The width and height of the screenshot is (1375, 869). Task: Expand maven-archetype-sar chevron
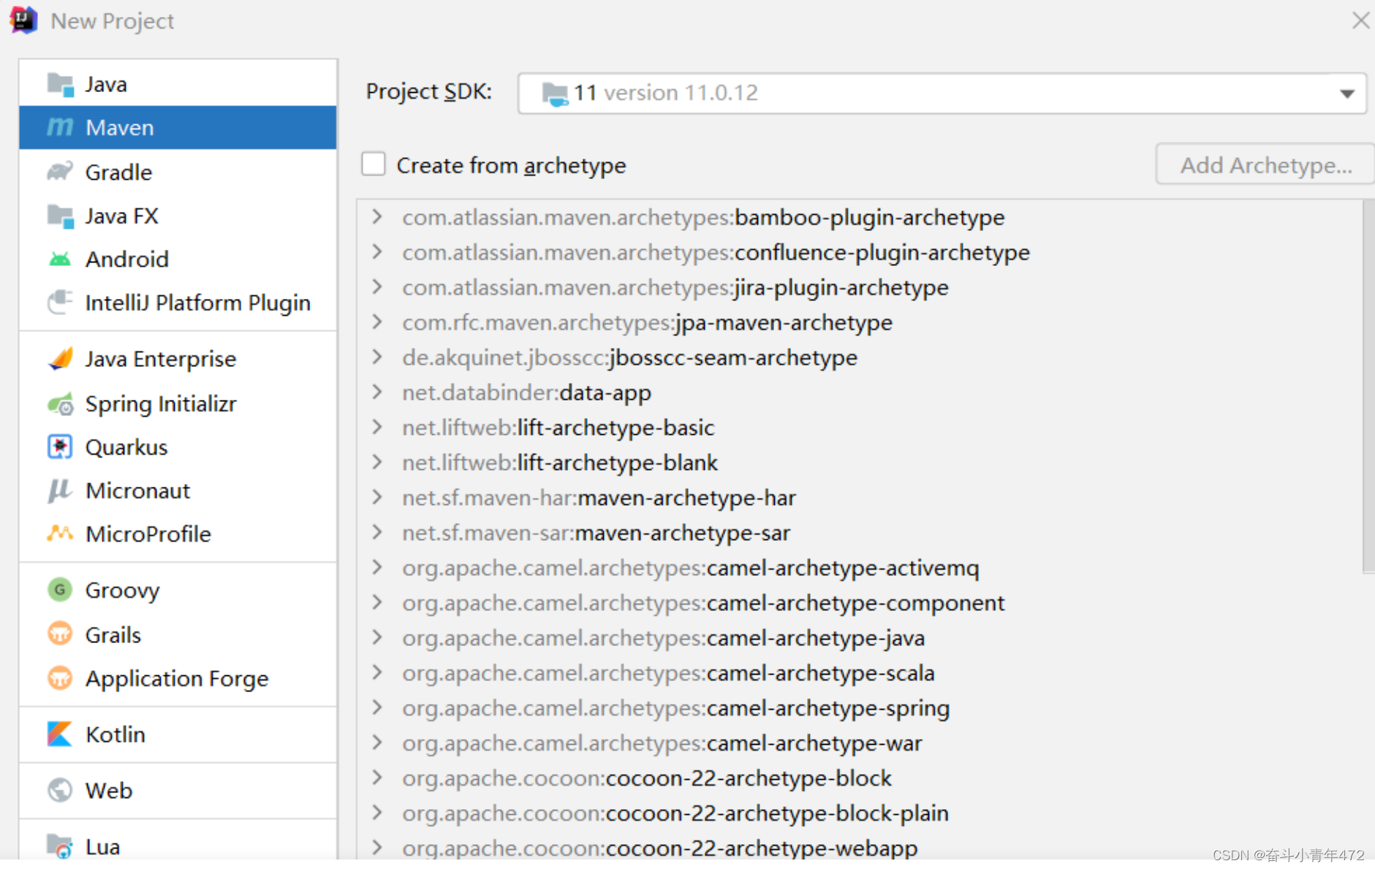[x=377, y=532]
